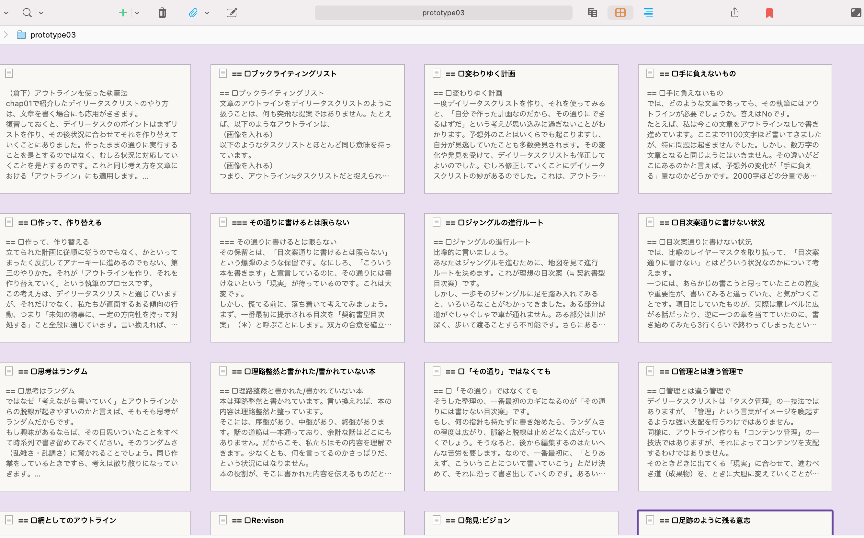
Task: Move the selected sheet to trash
Action: coord(162,12)
